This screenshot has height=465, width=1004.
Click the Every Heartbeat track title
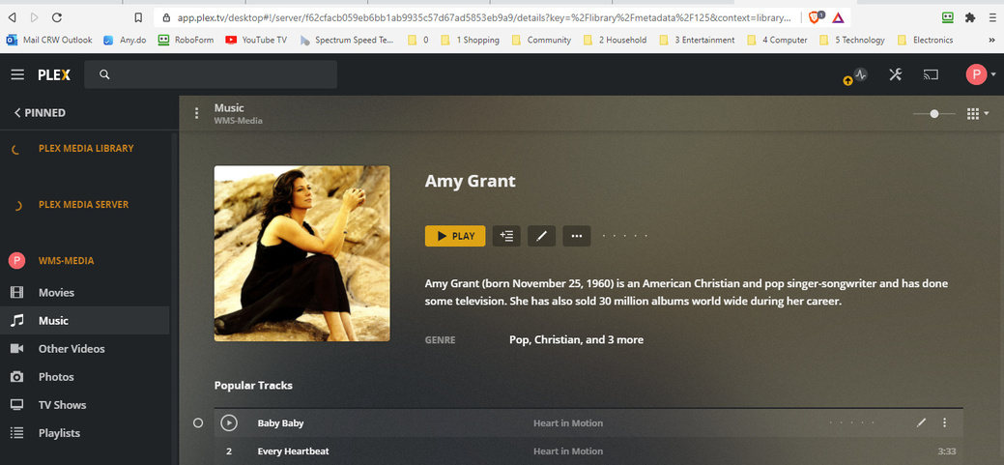(293, 451)
